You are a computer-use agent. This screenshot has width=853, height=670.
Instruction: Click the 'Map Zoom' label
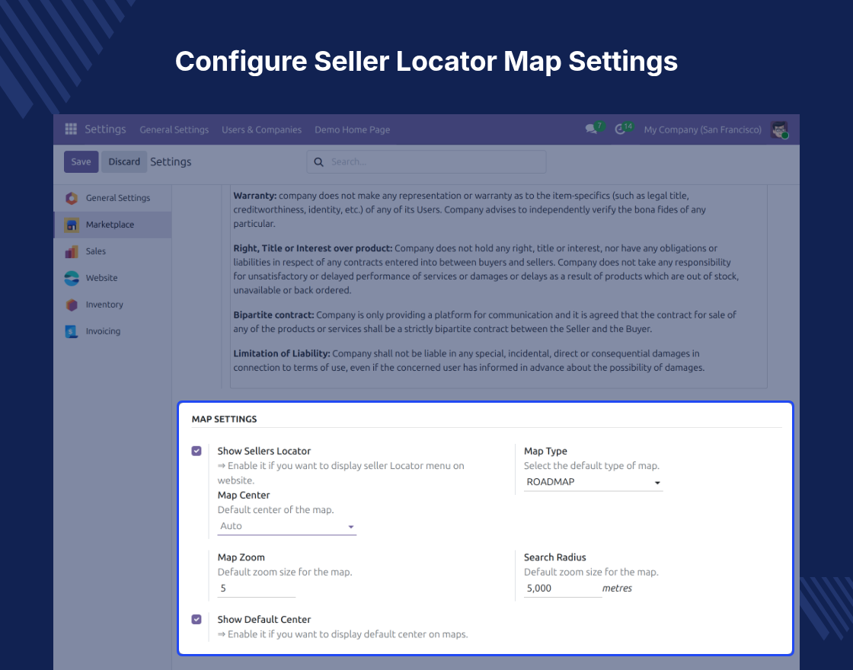pyautogui.click(x=241, y=557)
